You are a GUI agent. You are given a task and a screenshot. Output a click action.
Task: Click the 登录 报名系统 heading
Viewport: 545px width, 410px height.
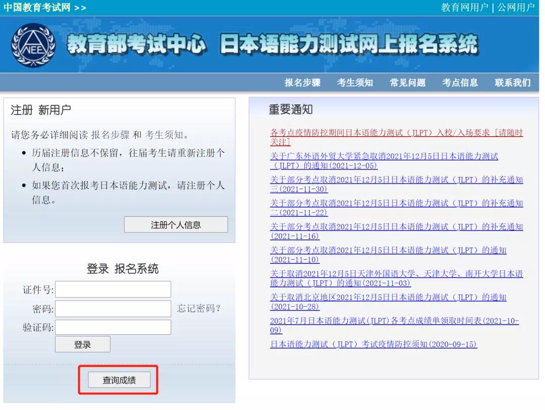(x=123, y=269)
